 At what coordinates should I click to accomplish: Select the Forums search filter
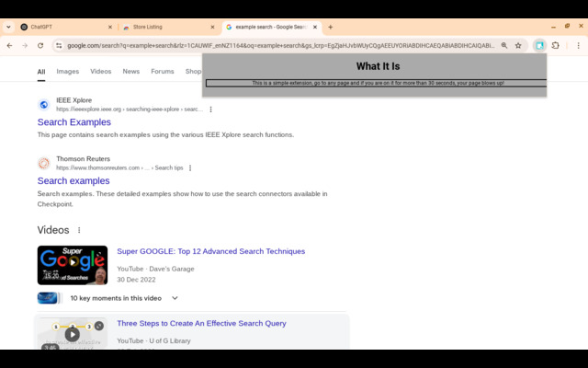pyautogui.click(x=163, y=72)
